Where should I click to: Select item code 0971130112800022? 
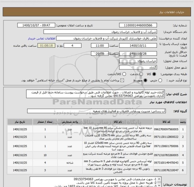click(166, 137)
